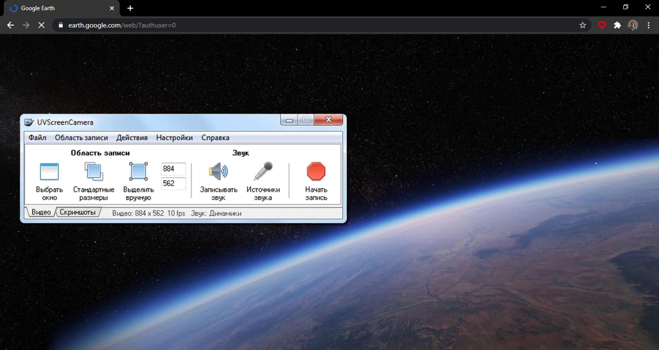Switch to Видео (Video) tab
This screenshot has width=659, height=350.
pos(41,212)
